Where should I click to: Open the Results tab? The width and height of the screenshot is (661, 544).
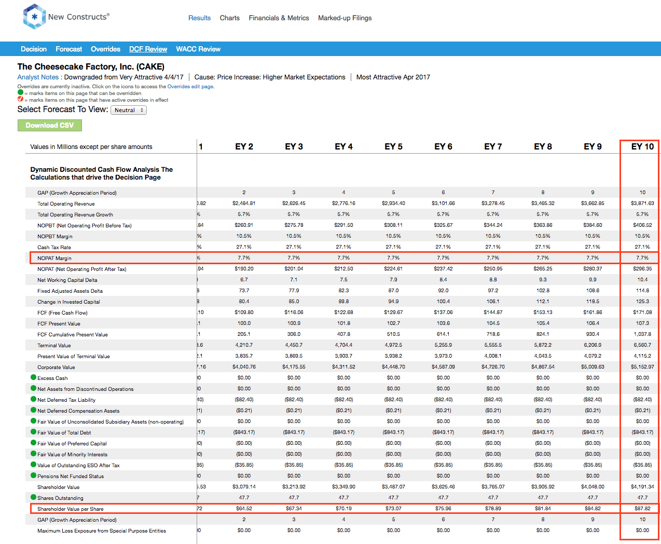point(199,18)
